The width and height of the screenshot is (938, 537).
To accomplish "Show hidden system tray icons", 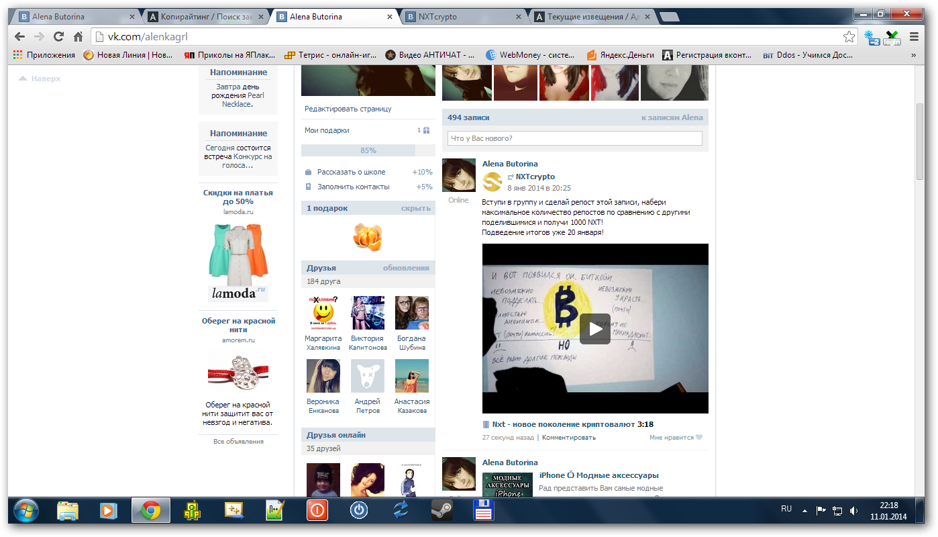I will point(804,511).
